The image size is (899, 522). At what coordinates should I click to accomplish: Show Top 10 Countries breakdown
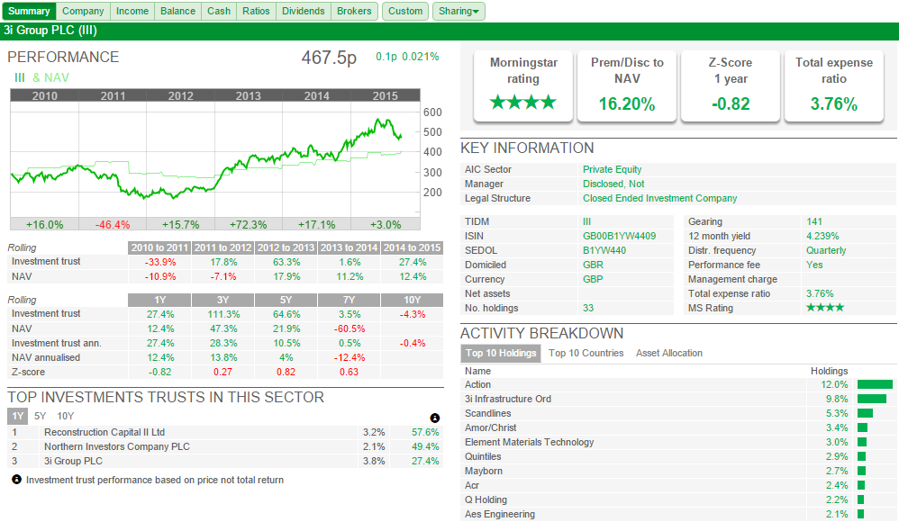[x=586, y=353]
